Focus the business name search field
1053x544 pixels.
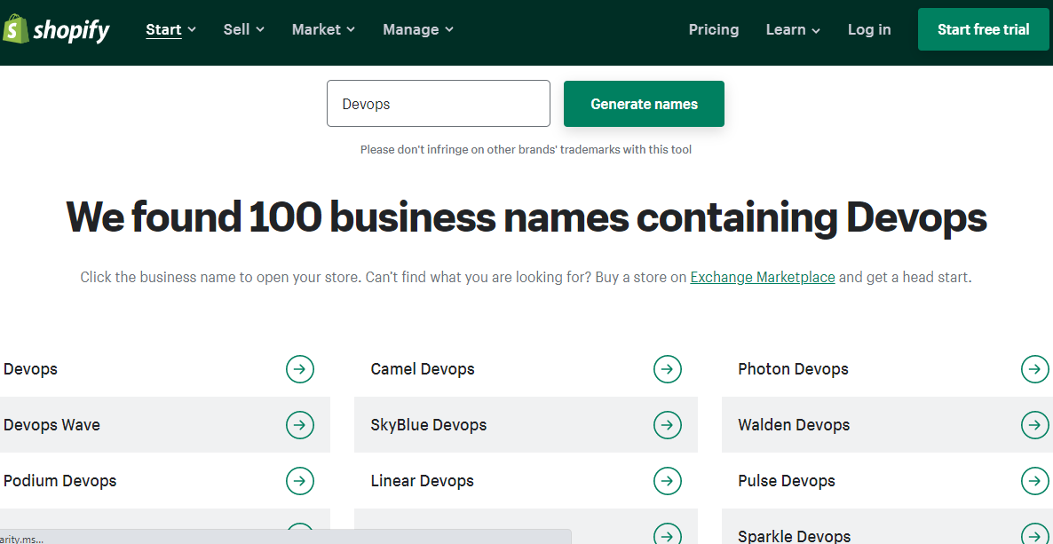[x=439, y=104]
